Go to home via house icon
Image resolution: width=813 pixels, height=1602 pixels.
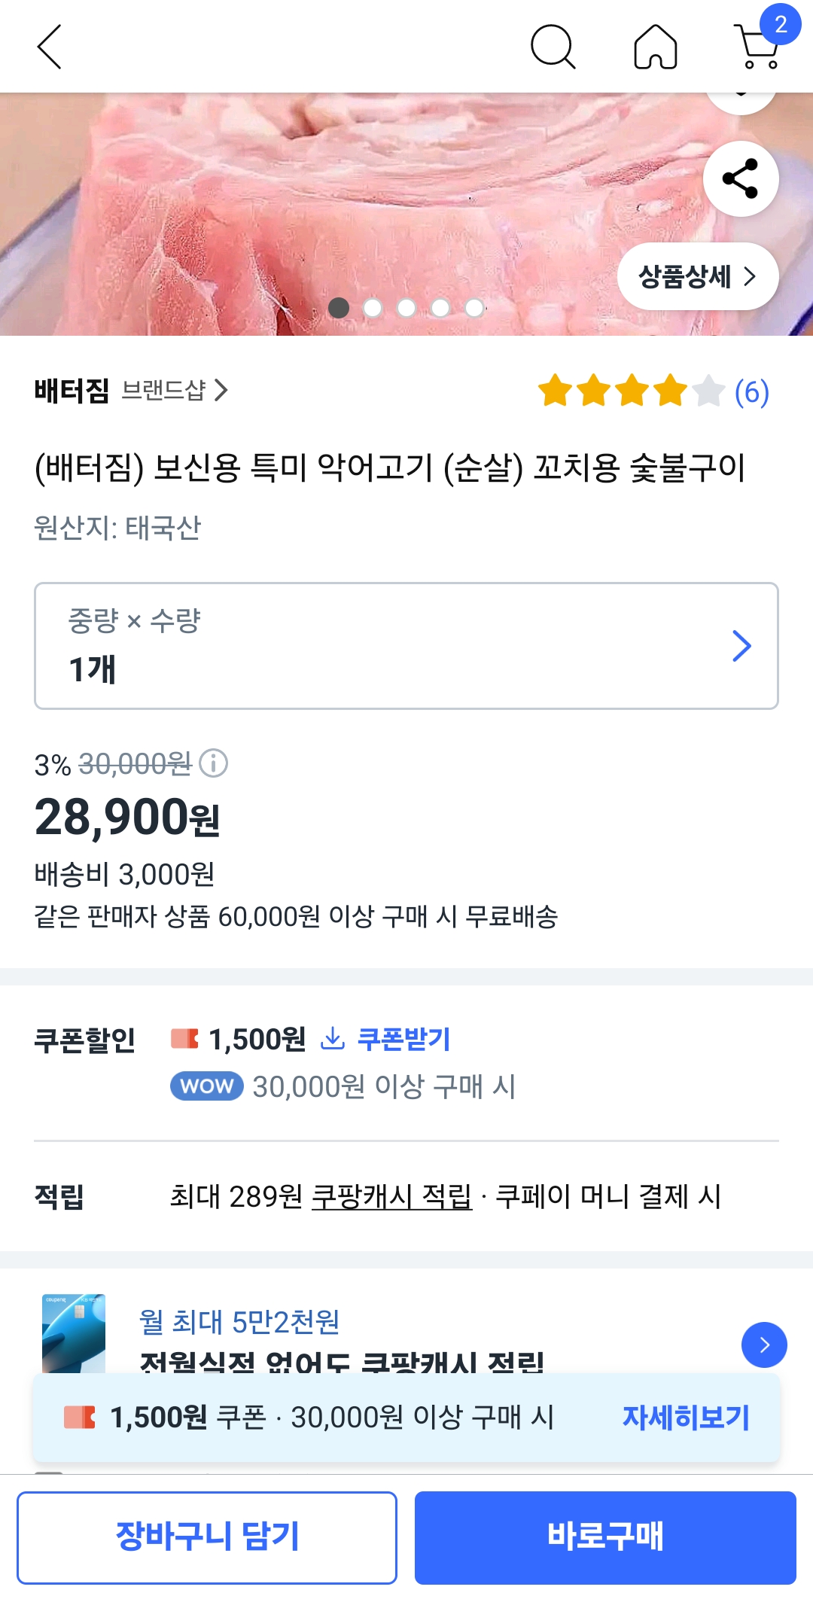pyautogui.click(x=656, y=47)
